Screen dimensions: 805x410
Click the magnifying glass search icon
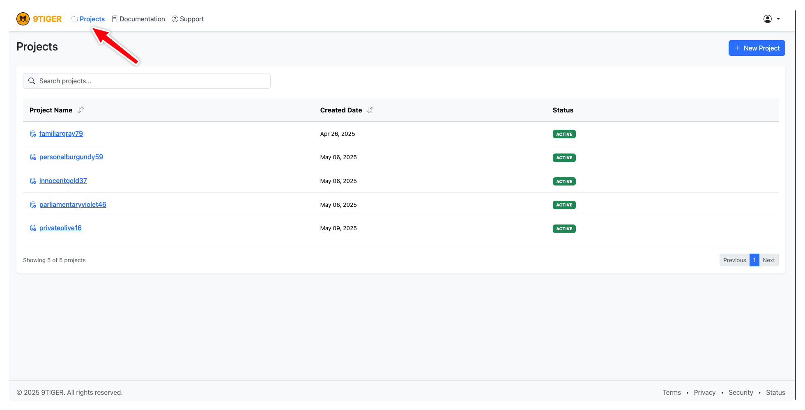32,81
